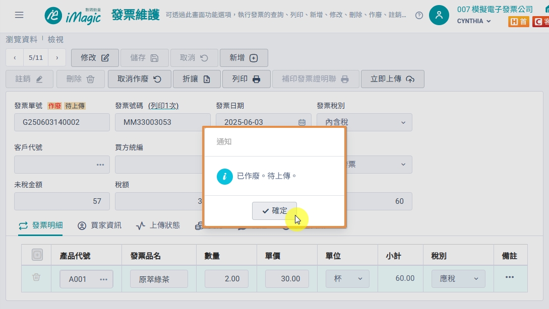Image resolution: width=549 pixels, height=309 pixels.
Task: Confirm the notification with 確定 button
Action: [274, 211]
